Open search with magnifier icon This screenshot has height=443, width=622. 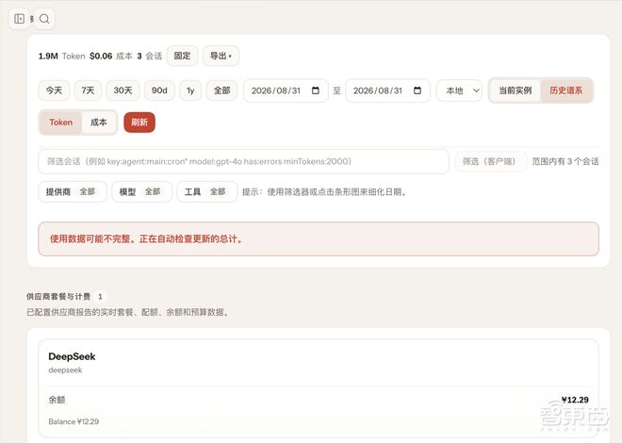44,19
